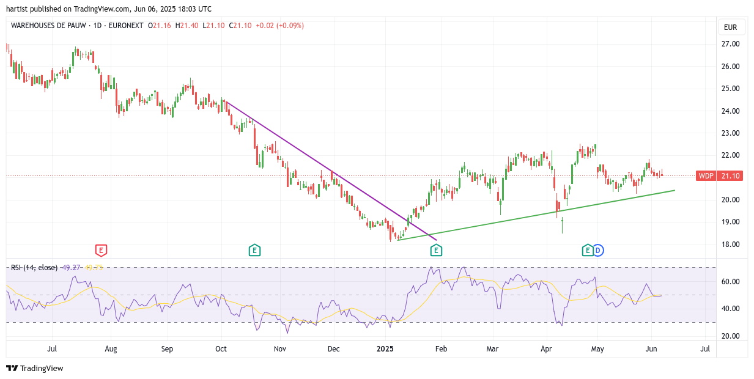Open the green E earnings marker in late April
This screenshot has width=754, height=379.
click(587, 250)
